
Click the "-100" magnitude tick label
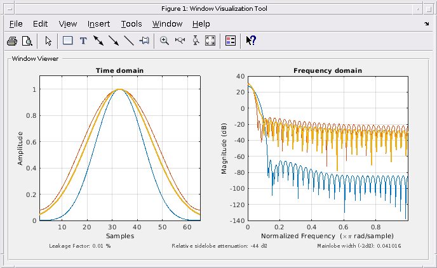pos(237,189)
